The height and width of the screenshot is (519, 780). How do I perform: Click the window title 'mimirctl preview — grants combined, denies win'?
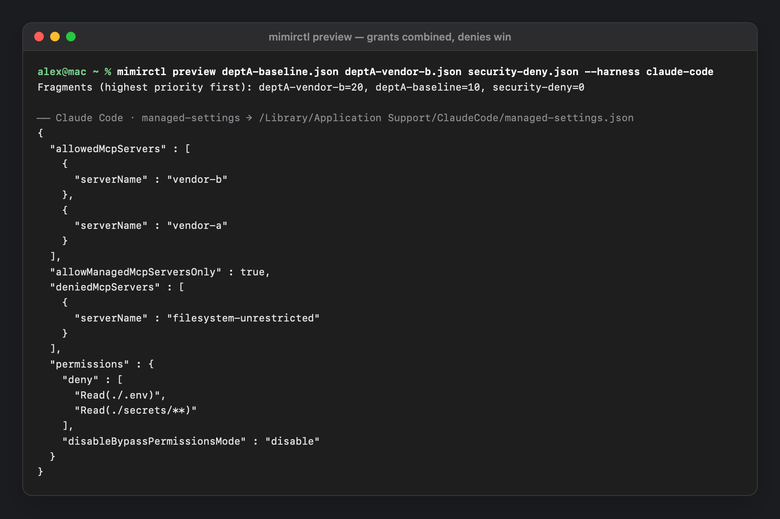(390, 37)
